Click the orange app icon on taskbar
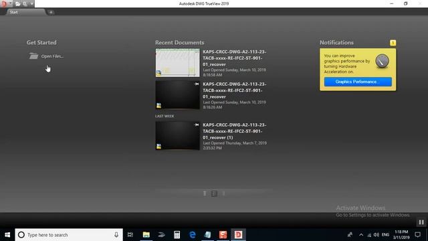Image resolution: width=428 pixels, height=241 pixels. [x=223, y=235]
